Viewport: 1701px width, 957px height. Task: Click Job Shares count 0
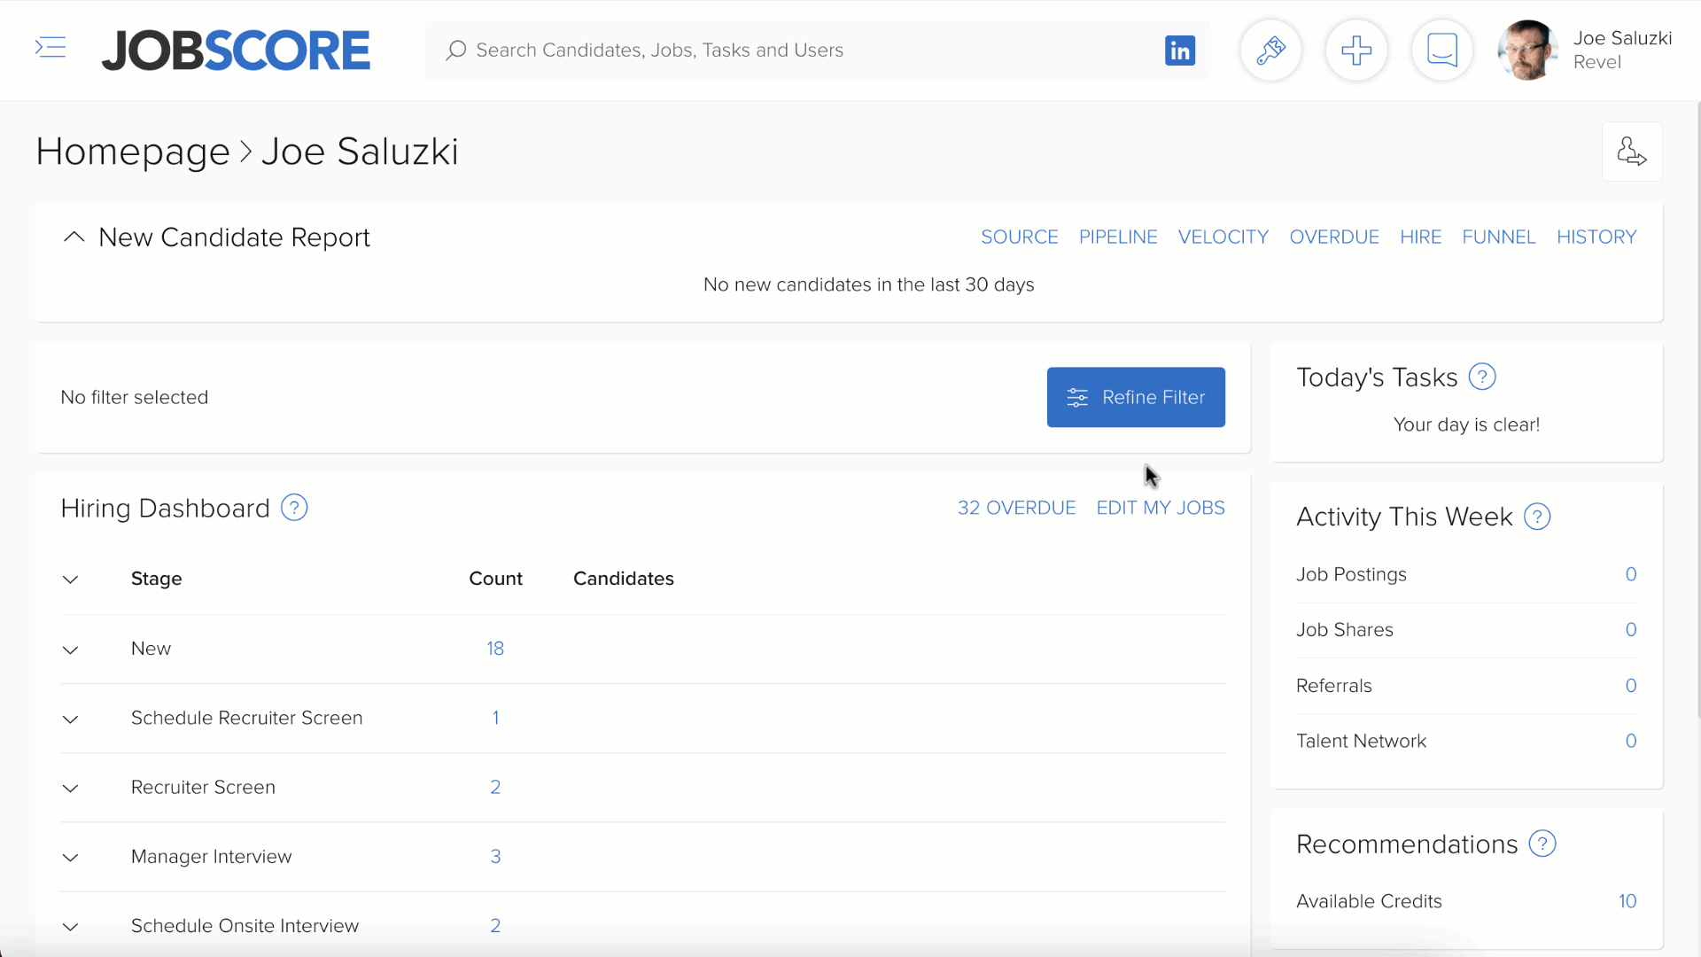(x=1630, y=630)
